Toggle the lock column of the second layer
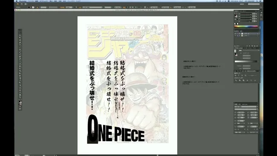 click(238, 36)
